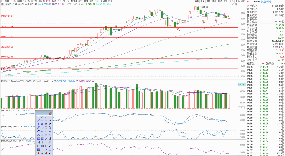Switch chart to 5分钟 period

tap(20, 1)
